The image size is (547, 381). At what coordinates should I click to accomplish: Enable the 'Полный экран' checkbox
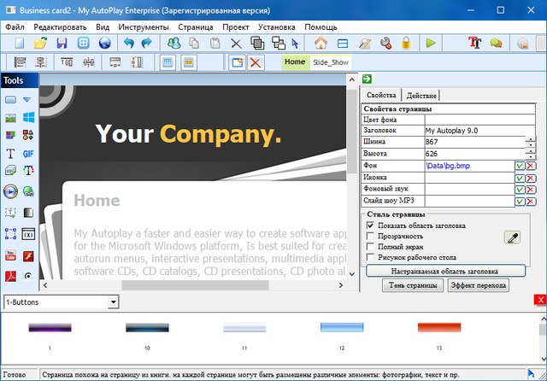370,246
